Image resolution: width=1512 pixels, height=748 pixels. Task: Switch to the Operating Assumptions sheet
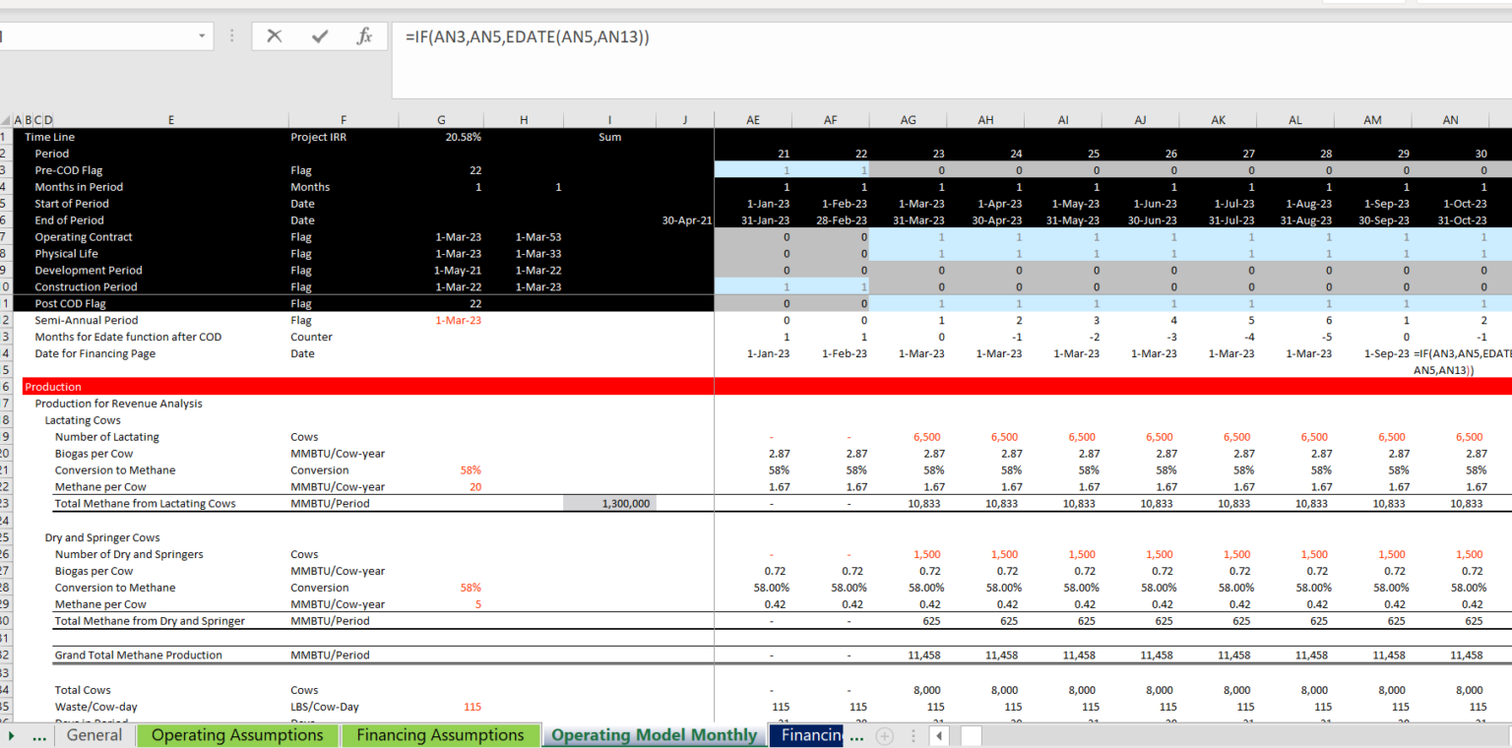(x=237, y=735)
